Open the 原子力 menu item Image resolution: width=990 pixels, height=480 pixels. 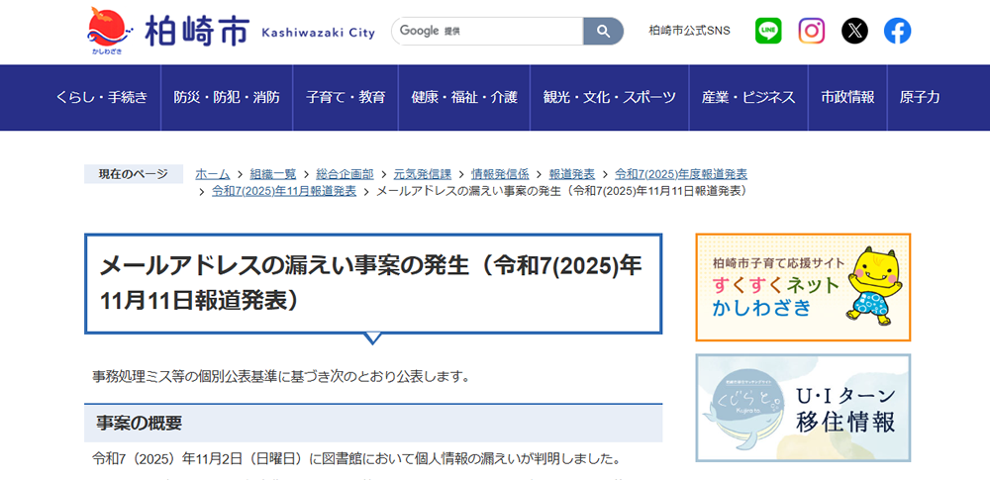(x=920, y=97)
